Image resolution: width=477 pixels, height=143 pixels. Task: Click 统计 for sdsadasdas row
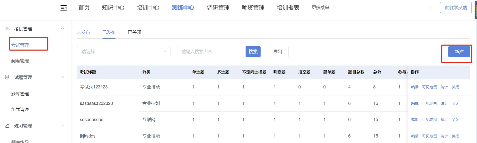tap(444, 120)
